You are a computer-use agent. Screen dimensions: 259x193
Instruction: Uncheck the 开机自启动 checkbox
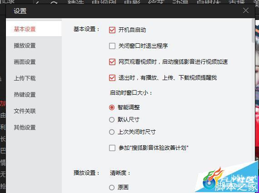(x=112, y=30)
